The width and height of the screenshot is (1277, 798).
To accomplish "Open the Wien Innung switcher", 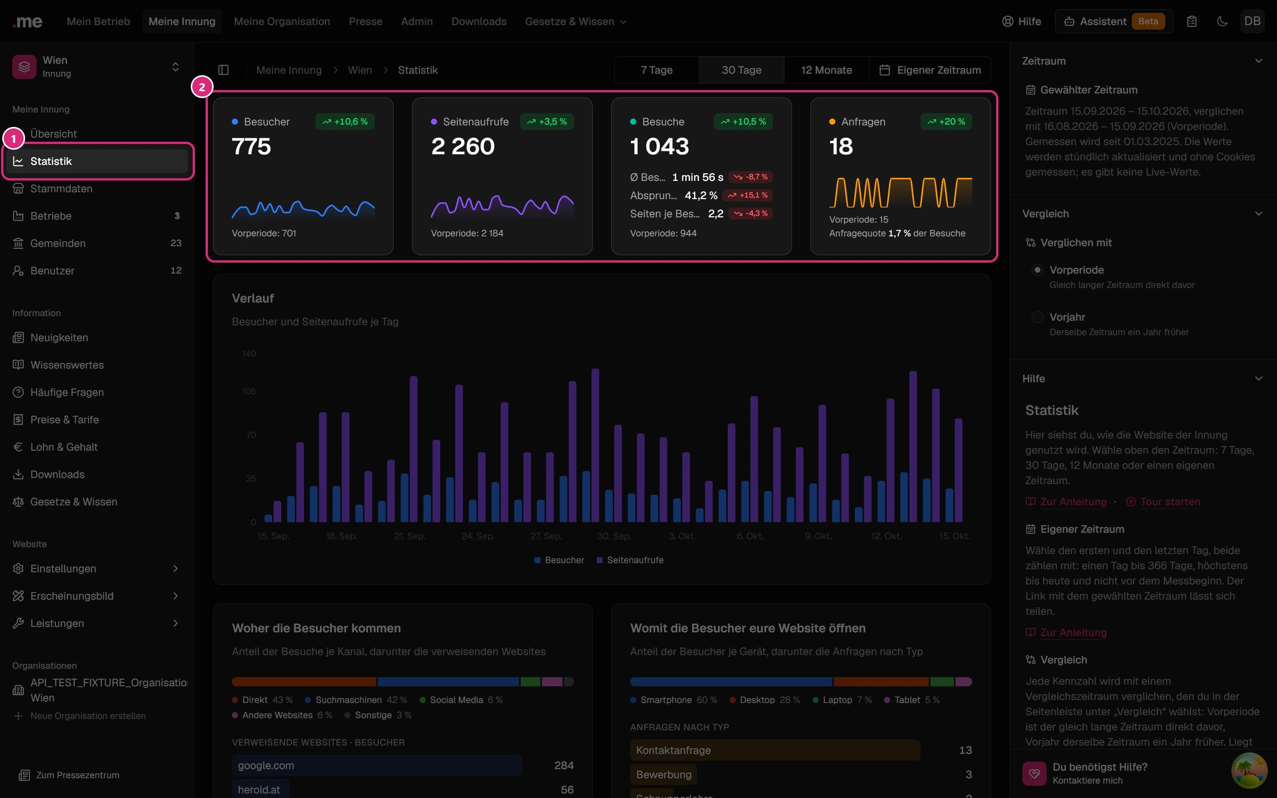I will [98, 67].
